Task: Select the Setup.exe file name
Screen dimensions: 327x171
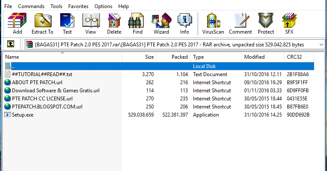Action: point(23,115)
